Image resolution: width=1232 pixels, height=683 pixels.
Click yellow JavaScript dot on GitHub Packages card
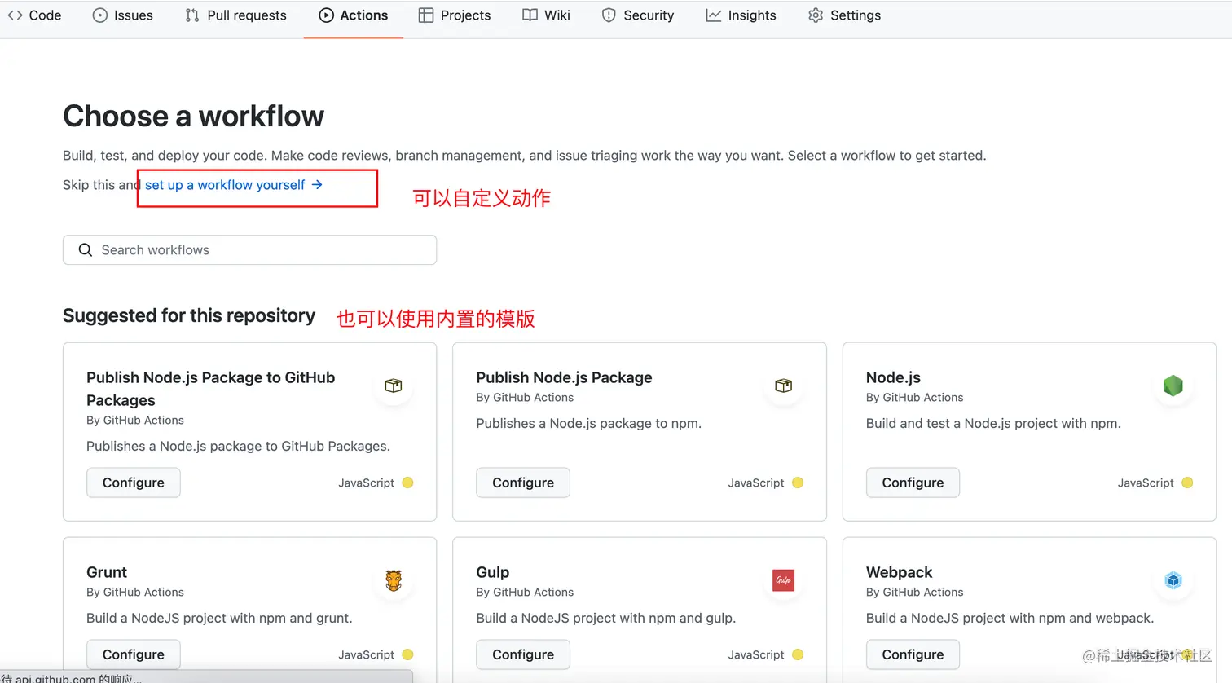click(x=408, y=483)
